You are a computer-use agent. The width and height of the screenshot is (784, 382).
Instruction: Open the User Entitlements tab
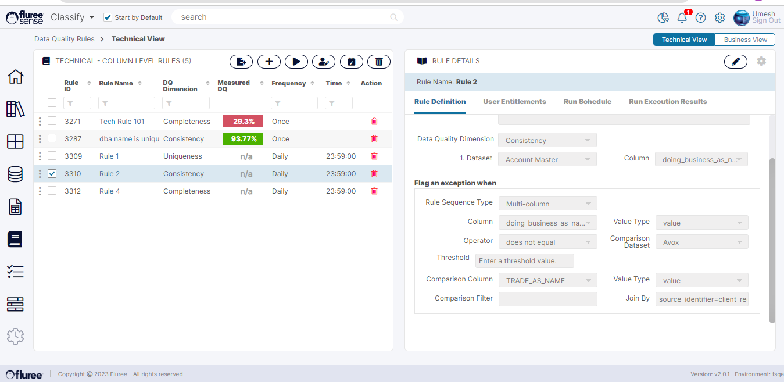pos(514,102)
